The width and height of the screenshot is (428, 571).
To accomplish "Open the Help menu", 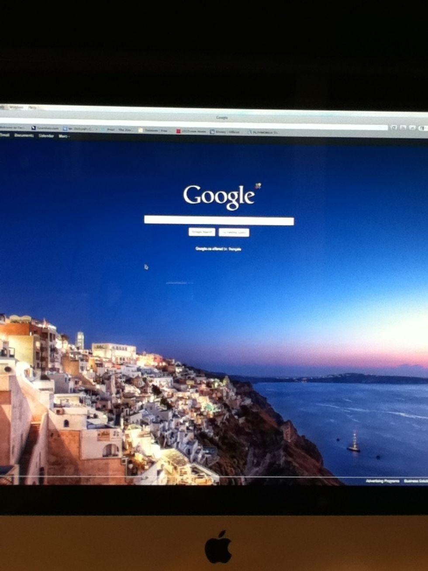I will (x=32, y=107).
